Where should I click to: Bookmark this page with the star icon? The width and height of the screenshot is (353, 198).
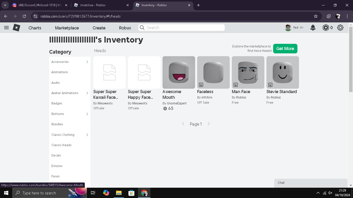[316, 16]
